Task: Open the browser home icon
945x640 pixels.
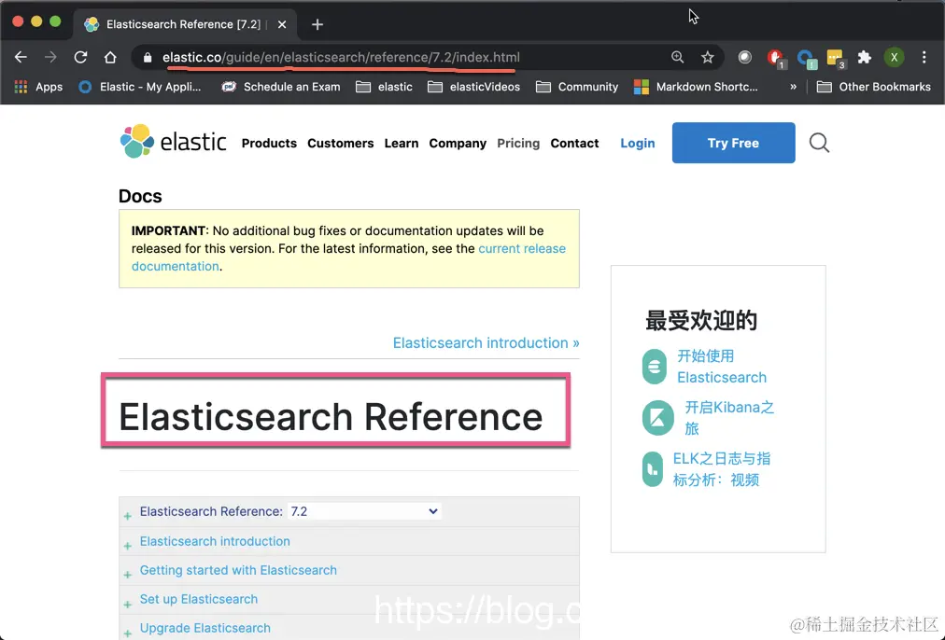Action: tap(109, 57)
